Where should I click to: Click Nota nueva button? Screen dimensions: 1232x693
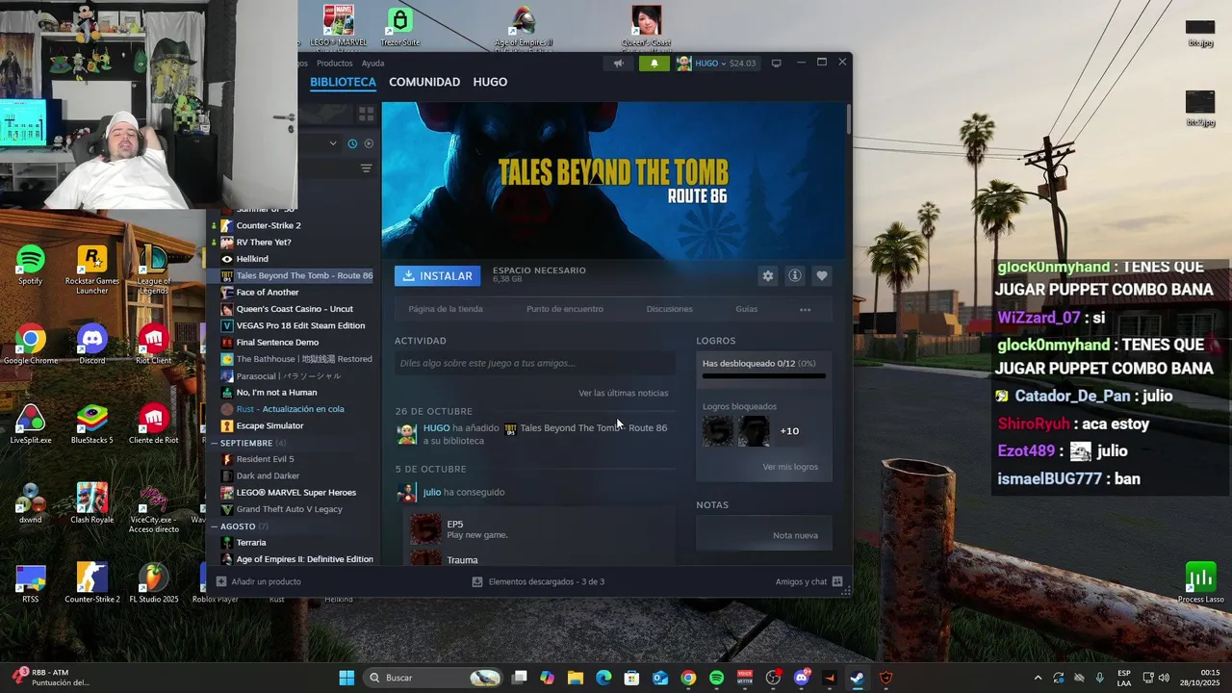764,535
